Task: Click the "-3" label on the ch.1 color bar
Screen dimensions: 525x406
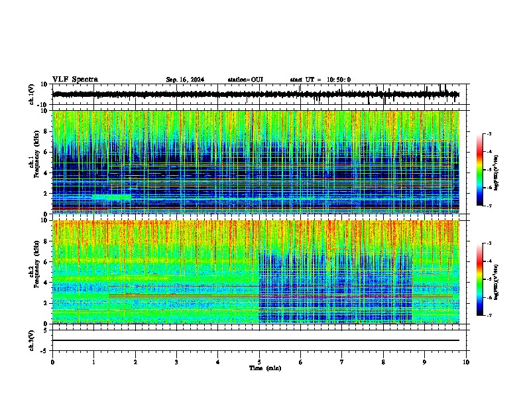Action: pyautogui.click(x=489, y=134)
